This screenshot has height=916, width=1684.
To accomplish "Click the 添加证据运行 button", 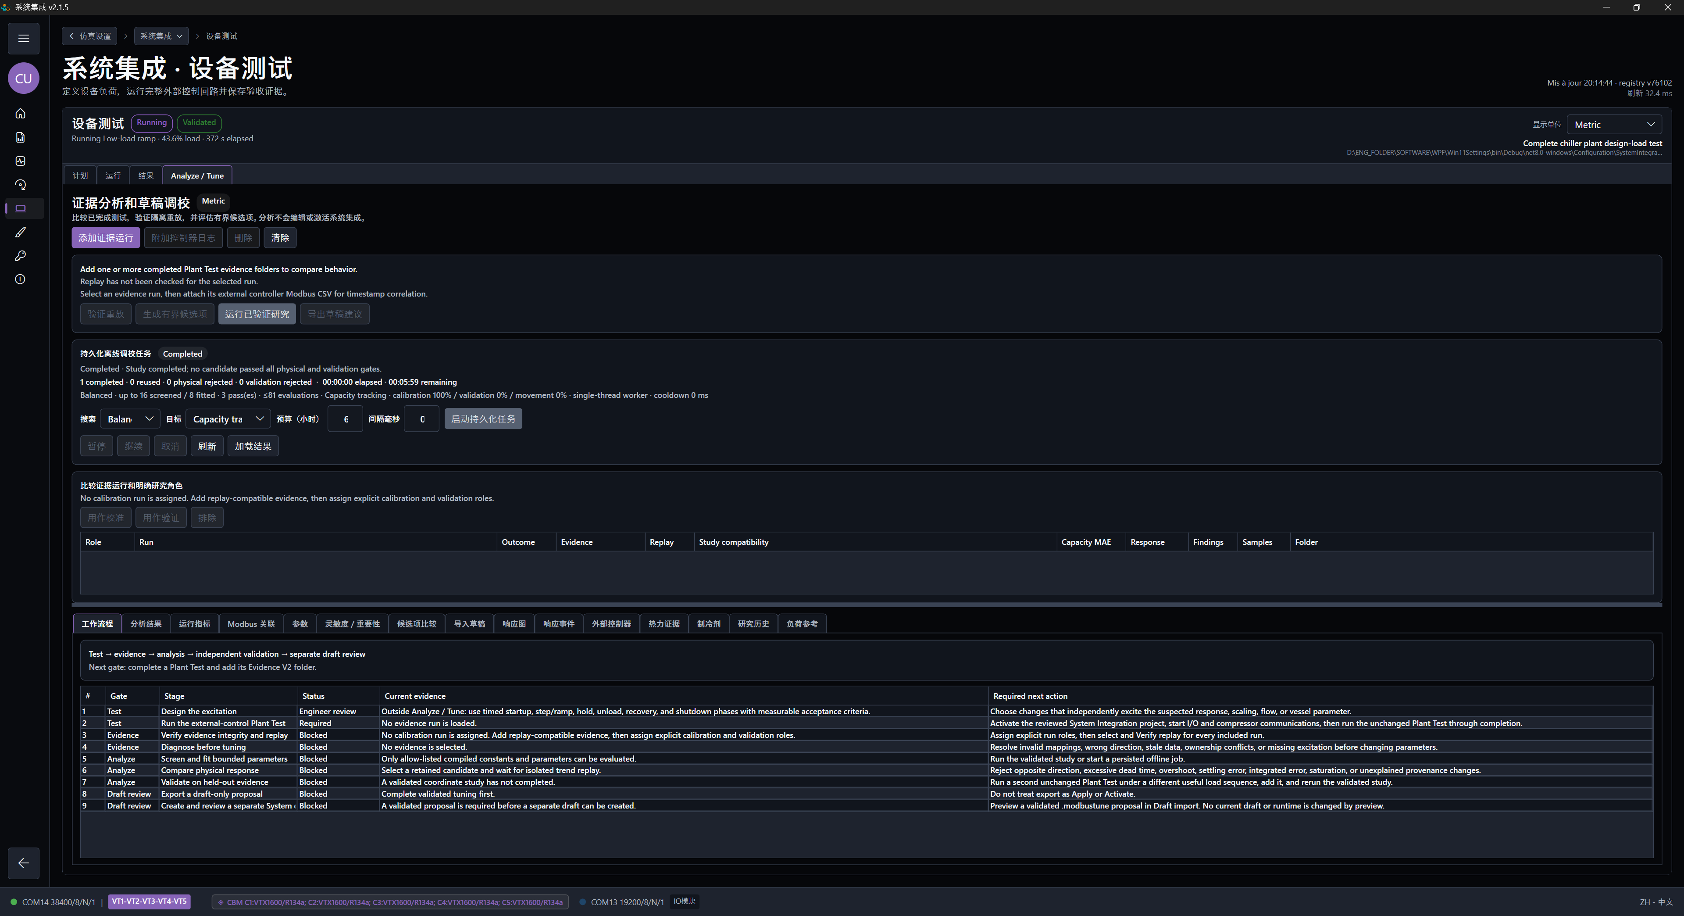I will 106,237.
